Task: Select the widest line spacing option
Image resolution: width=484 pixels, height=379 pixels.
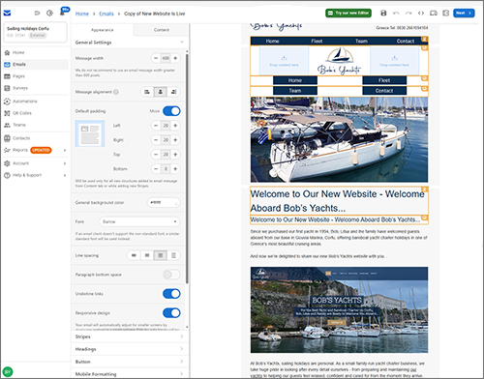Action: tap(173, 255)
